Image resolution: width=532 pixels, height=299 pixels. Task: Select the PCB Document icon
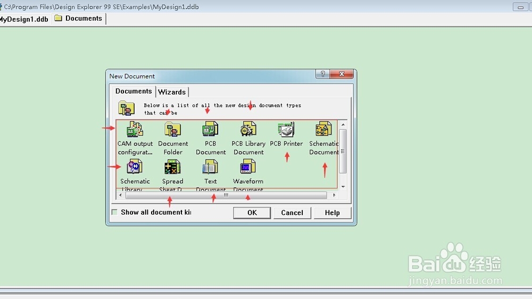(x=210, y=130)
